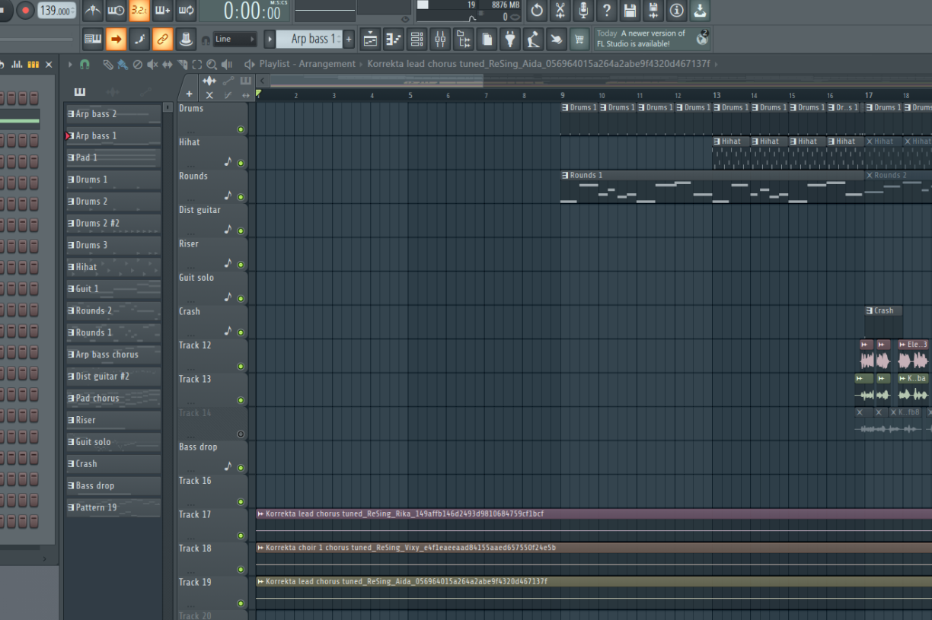The image size is (932, 620).
Task: Select the Mute tool in playlist toolbar
Action: (152, 65)
